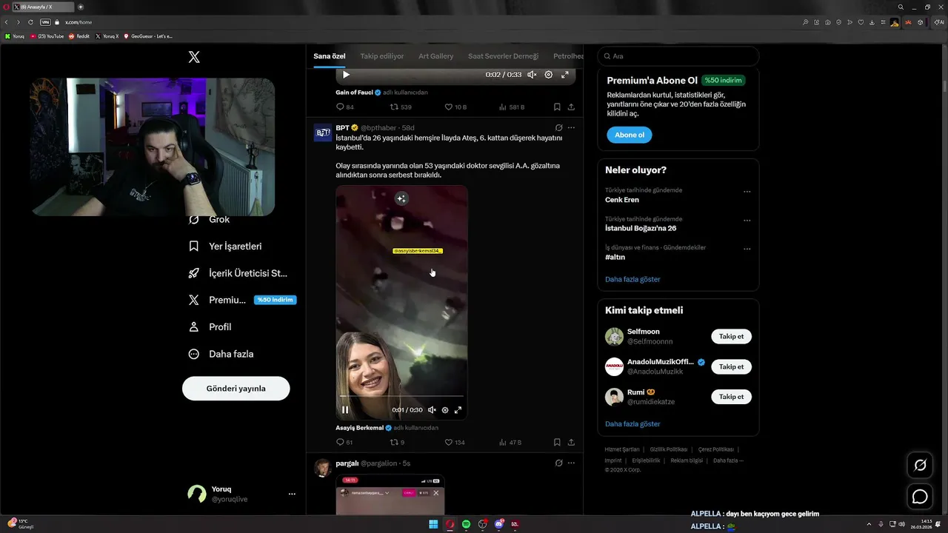This screenshot has height=533, width=948.
Task: Click Abone ol subscribe button
Action: 630,135
